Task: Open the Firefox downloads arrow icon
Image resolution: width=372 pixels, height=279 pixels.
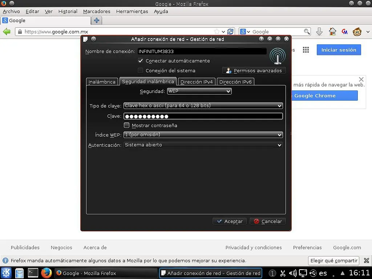Action: click(x=319, y=32)
